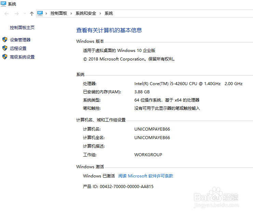Click the 计算机名、域和工作组设置 section header
The image size is (253, 214).
101,120
